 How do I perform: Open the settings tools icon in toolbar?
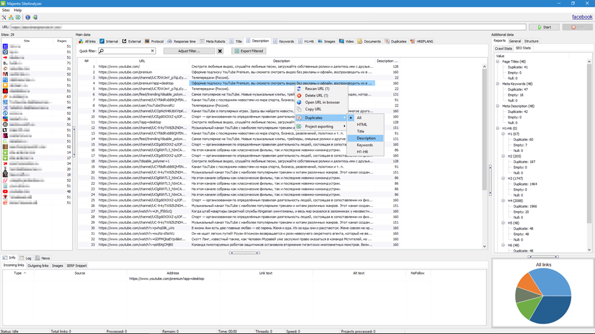pos(4,17)
